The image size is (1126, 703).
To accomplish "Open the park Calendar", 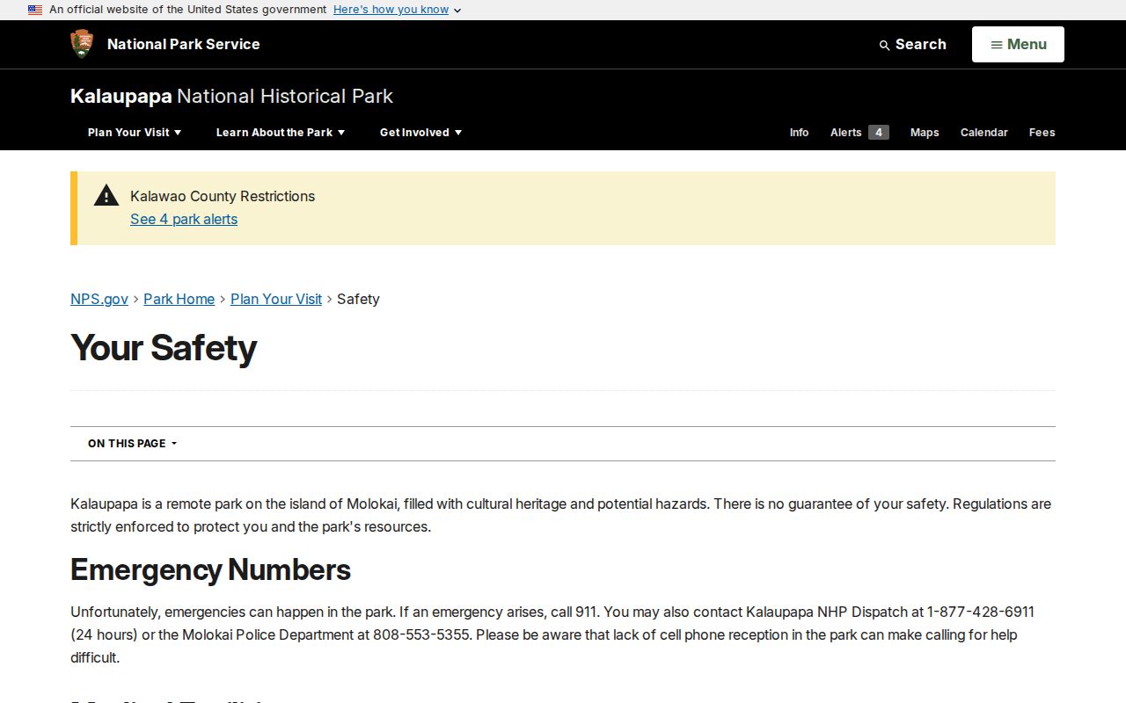I will coord(983,133).
